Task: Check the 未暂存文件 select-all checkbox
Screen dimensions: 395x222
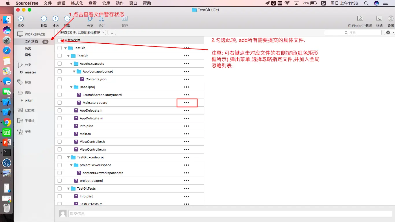Action: (60, 40)
